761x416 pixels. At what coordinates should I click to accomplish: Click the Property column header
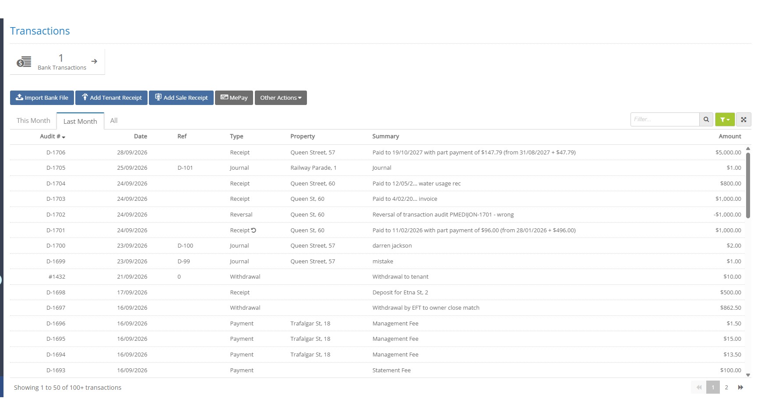303,136
